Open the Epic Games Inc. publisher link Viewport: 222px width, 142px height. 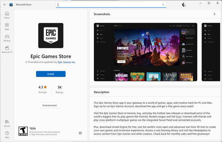(66, 62)
